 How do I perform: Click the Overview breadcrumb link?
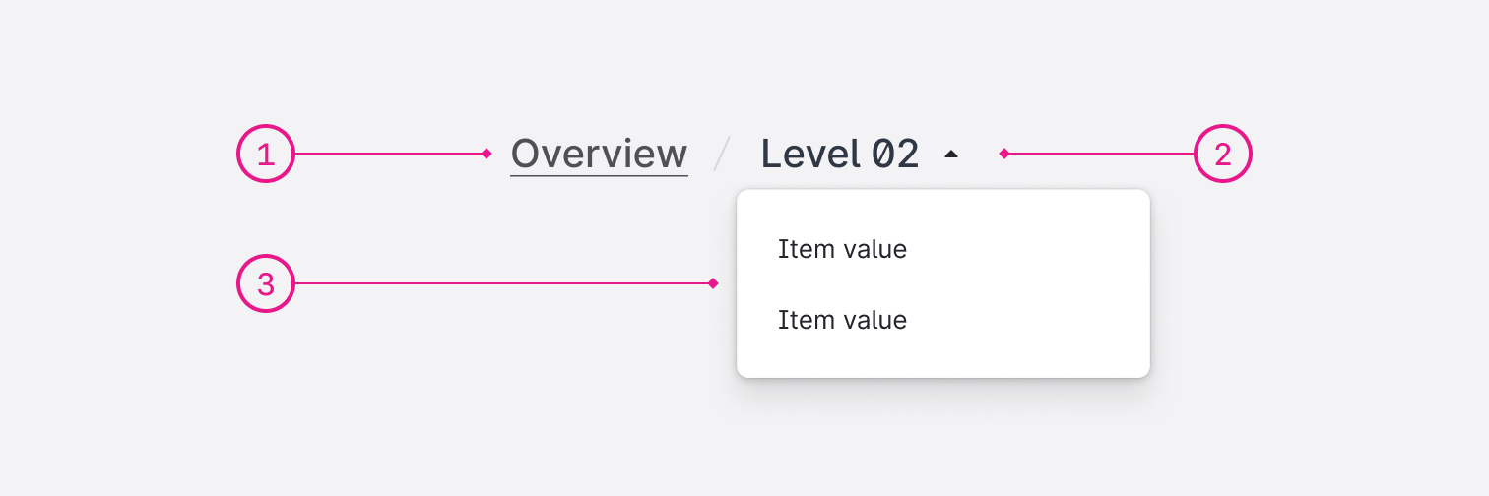point(599,155)
